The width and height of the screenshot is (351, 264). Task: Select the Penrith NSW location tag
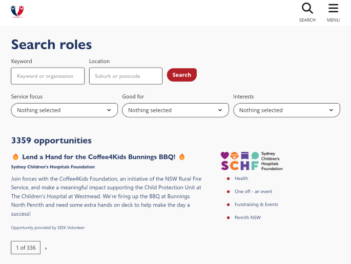click(x=247, y=217)
